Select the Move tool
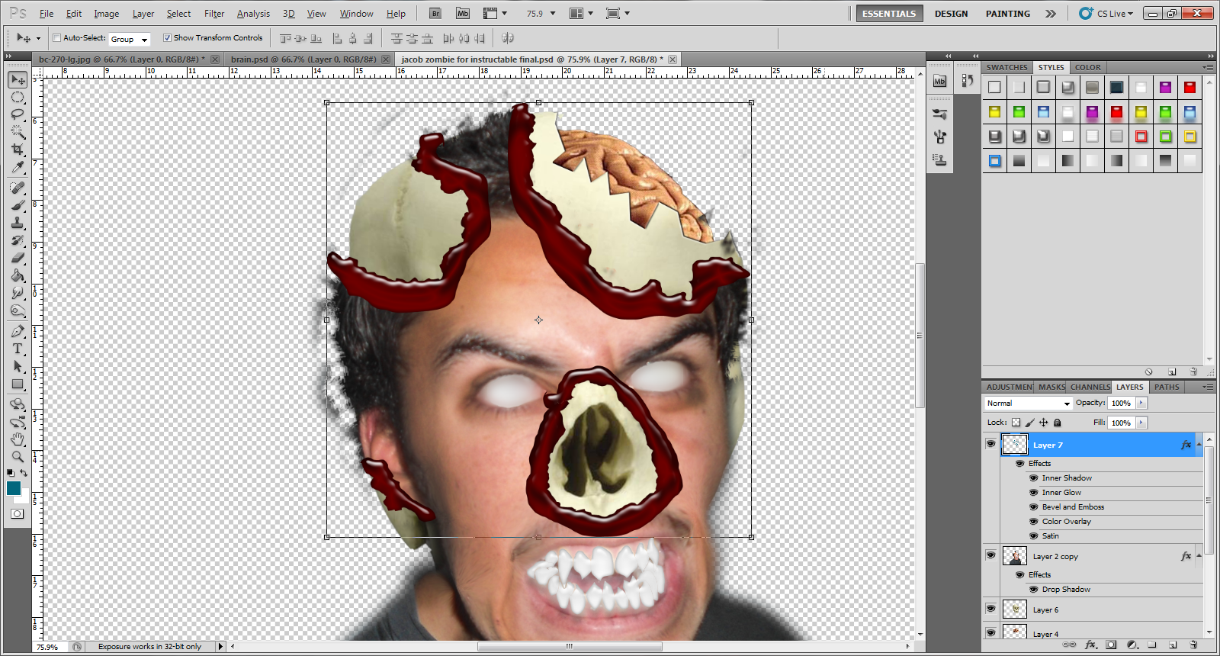Image resolution: width=1220 pixels, height=656 pixels. click(x=18, y=80)
